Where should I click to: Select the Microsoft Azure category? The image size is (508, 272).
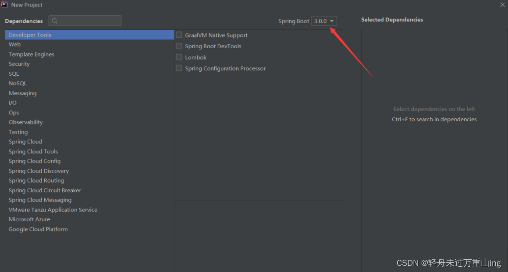[x=29, y=219]
